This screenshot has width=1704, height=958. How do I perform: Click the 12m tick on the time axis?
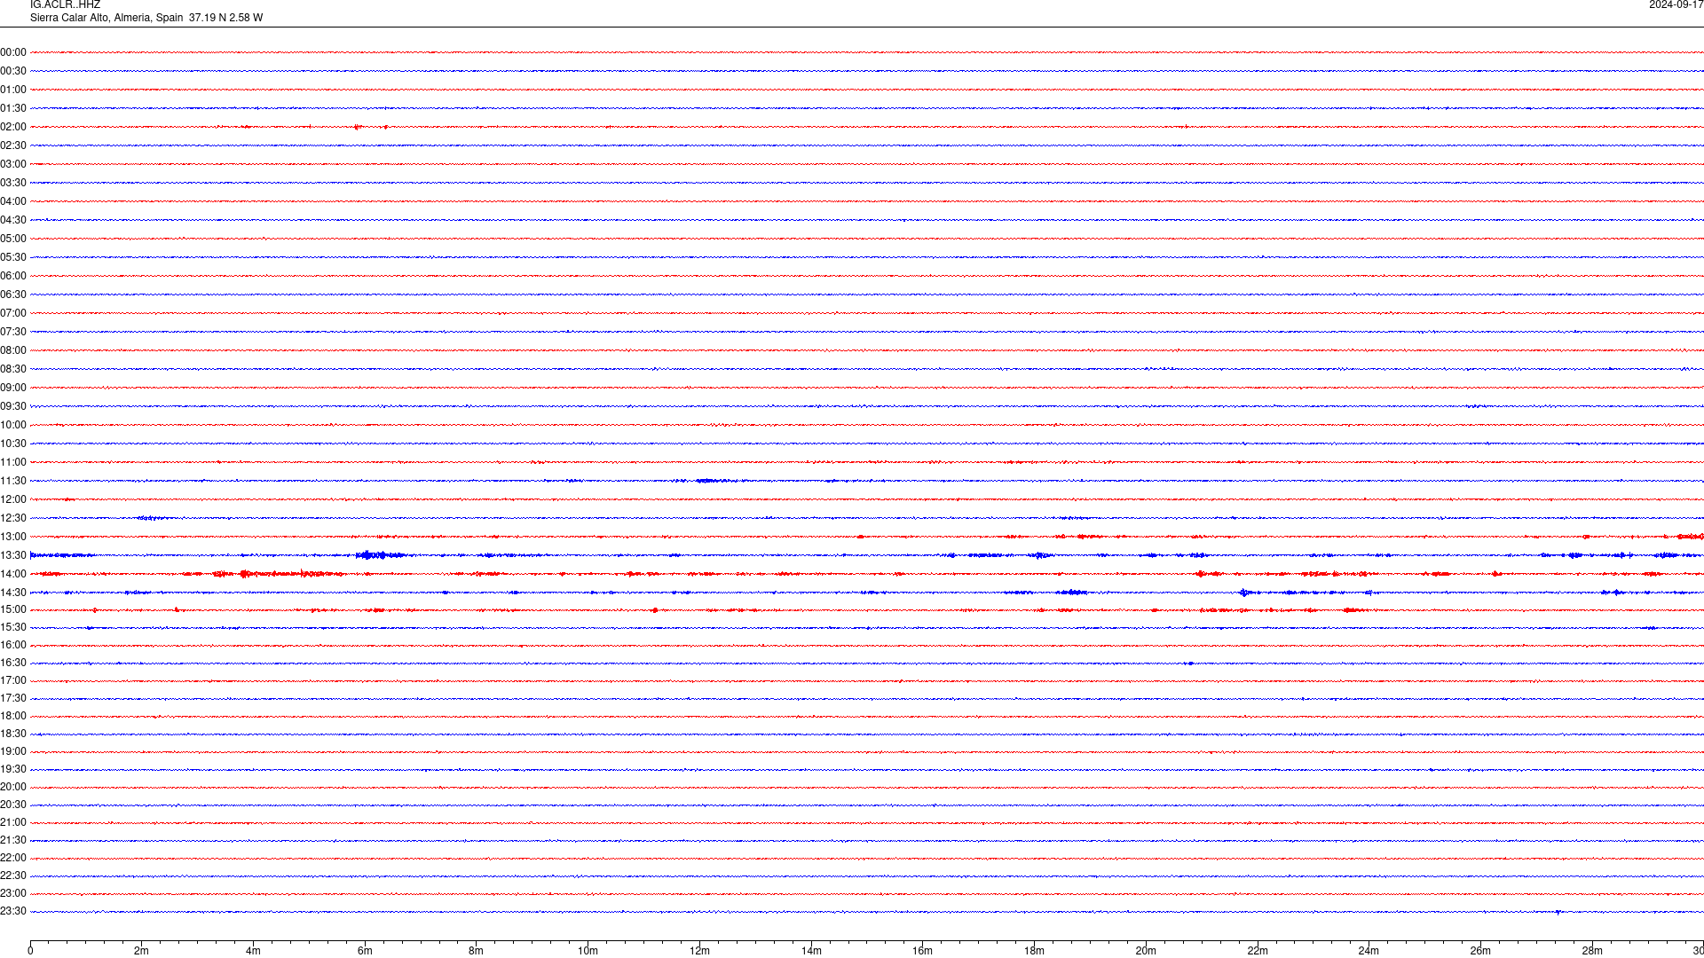699,951
